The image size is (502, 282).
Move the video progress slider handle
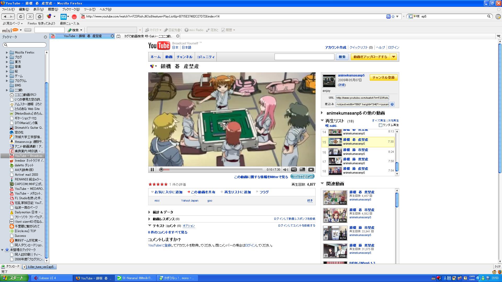tap(161, 169)
